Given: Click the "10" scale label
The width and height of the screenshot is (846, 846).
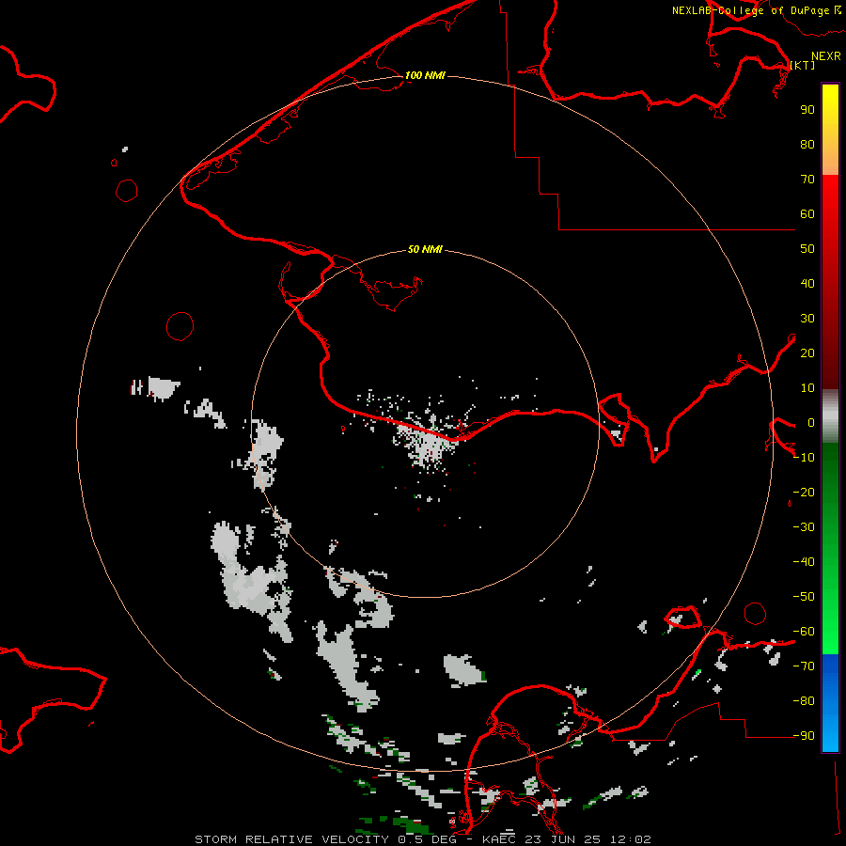Looking at the screenshot, I should pos(807,388).
